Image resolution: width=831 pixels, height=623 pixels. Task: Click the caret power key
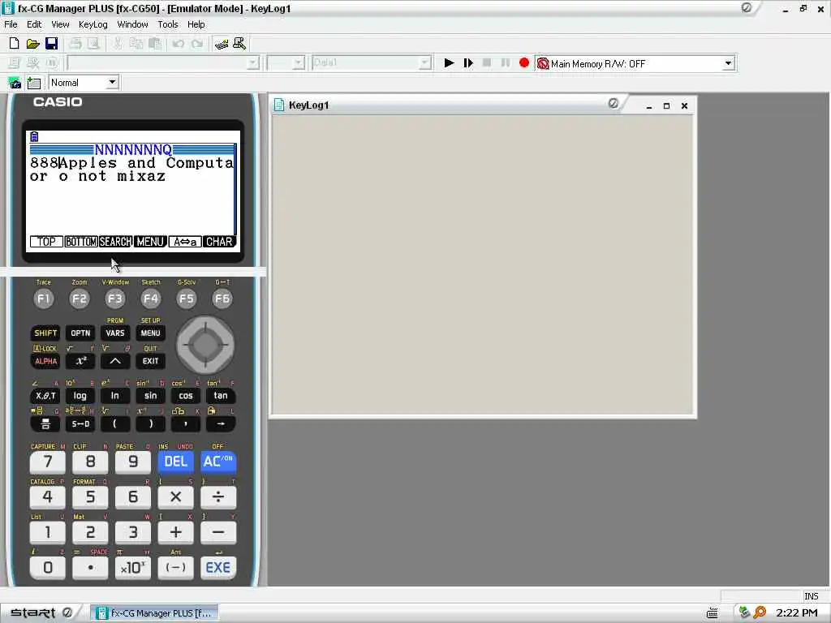115,361
